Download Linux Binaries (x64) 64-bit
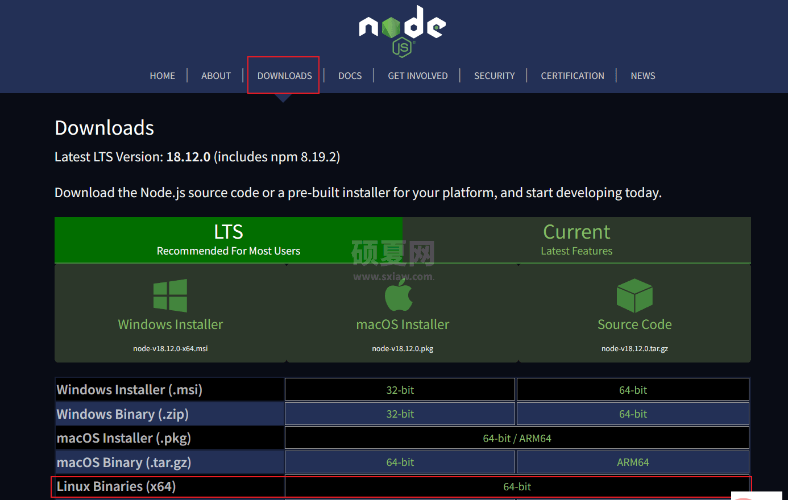This screenshot has width=788, height=500. (x=517, y=486)
